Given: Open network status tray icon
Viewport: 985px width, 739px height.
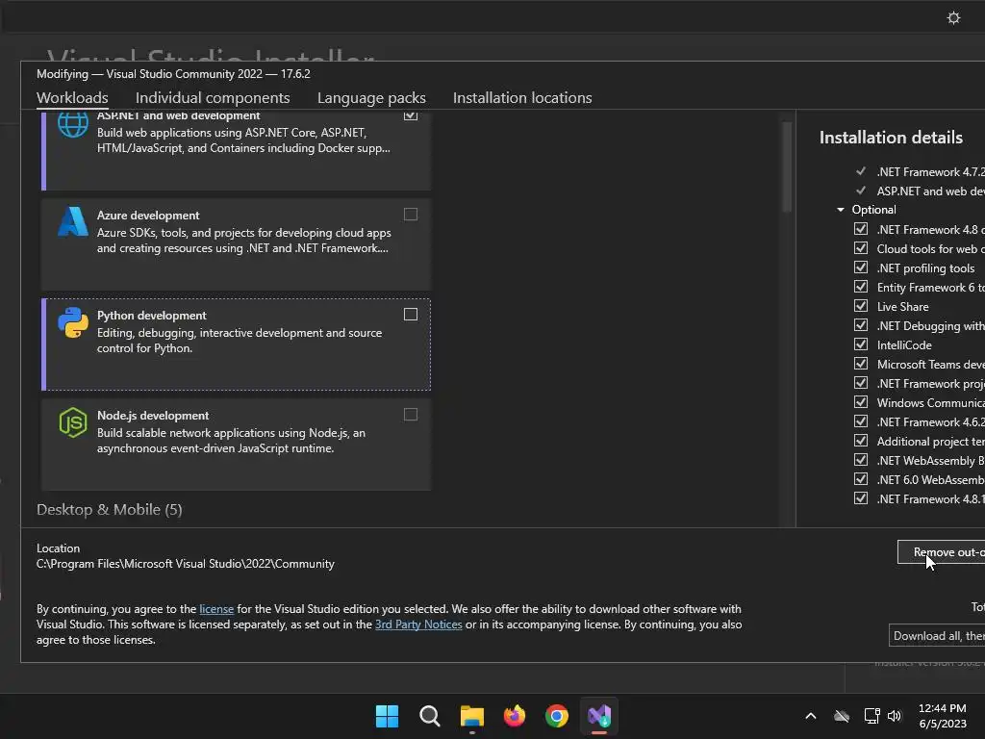Looking at the screenshot, I should [x=871, y=716].
